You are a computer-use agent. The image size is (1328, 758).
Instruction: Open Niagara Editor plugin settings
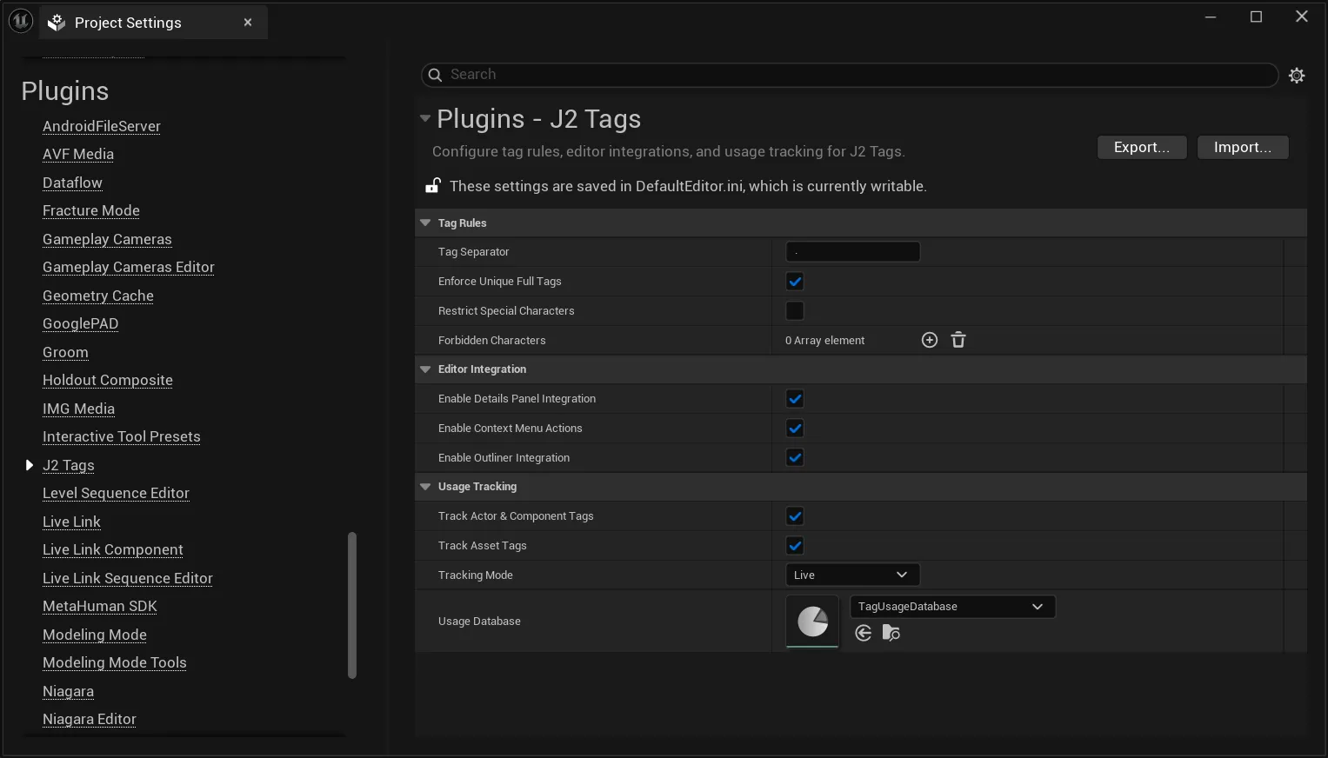pyautogui.click(x=90, y=719)
